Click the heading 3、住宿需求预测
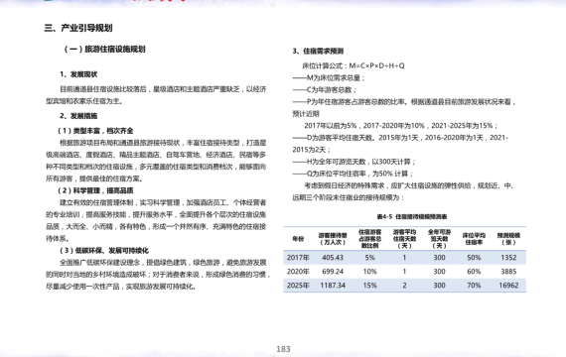566x357 pixels. pos(318,52)
